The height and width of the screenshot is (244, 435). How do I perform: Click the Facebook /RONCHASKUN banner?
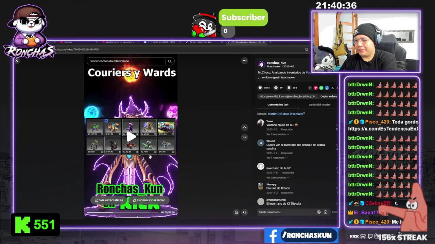[301, 236]
